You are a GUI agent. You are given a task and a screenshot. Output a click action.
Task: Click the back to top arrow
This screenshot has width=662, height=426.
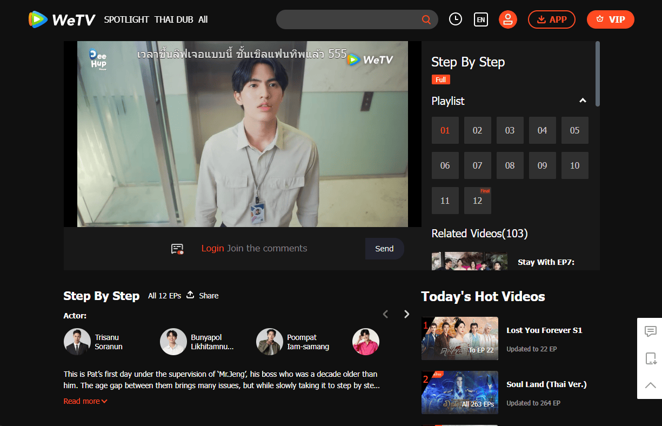pos(651,385)
